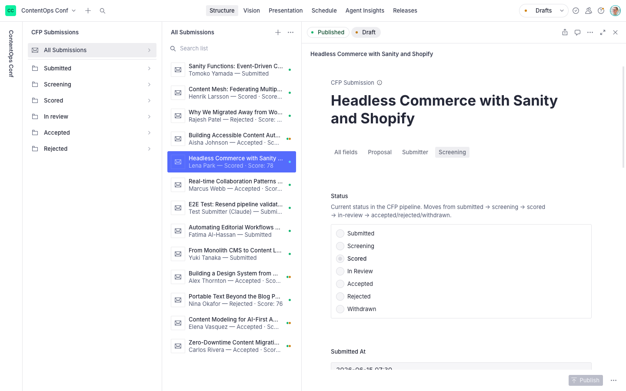Expand the All Submissions row chevron
Viewport: 626px width, 391px height.
point(149,50)
